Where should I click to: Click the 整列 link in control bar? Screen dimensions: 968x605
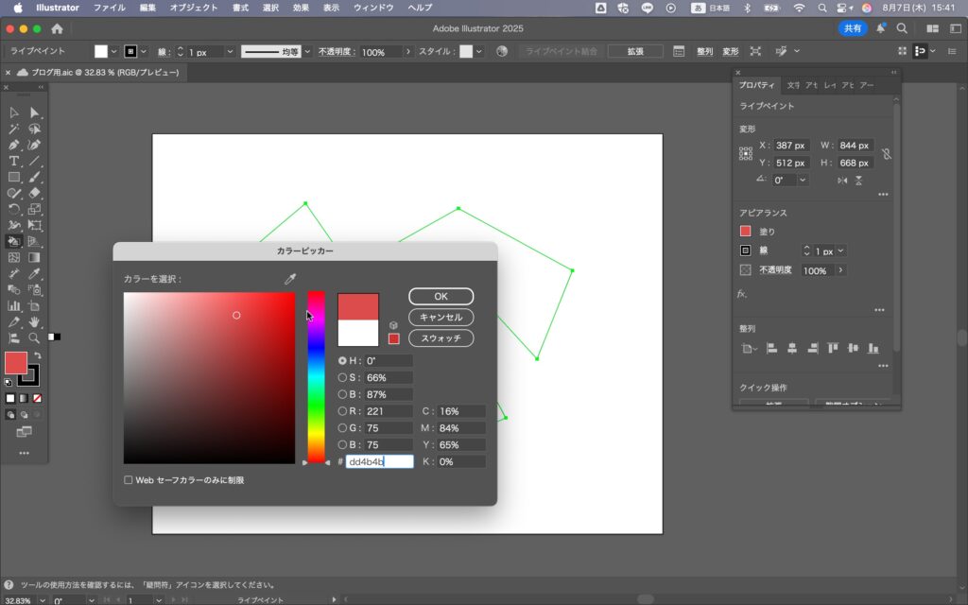[x=705, y=52]
